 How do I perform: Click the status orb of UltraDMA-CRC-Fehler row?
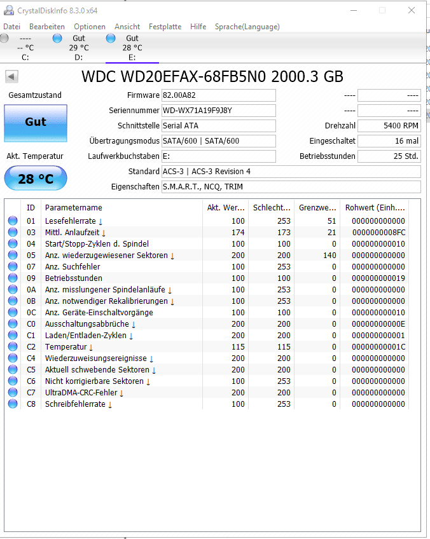[x=13, y=392]
